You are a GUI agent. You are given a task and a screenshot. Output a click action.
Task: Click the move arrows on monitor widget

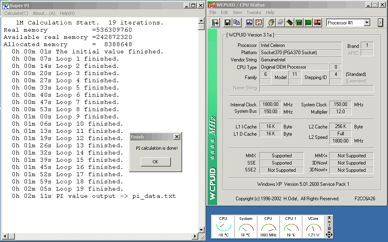(329, 234)
